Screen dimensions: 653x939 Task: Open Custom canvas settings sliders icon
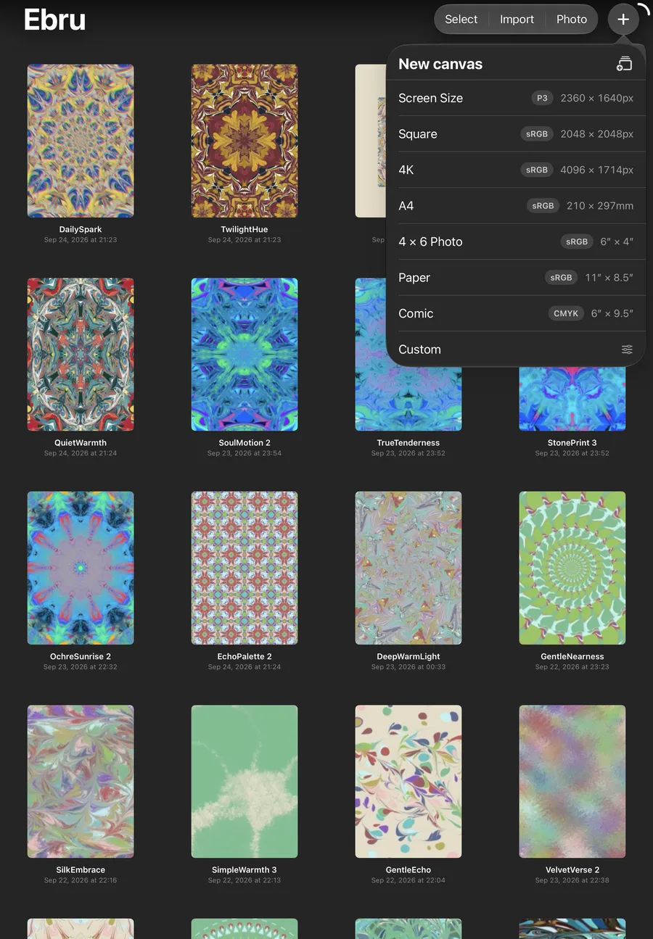click(x=627, y=349)
